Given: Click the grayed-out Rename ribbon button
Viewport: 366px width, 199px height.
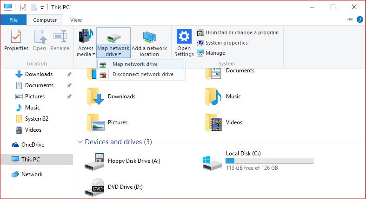Looking at the screenshot, I should [60, 40].
